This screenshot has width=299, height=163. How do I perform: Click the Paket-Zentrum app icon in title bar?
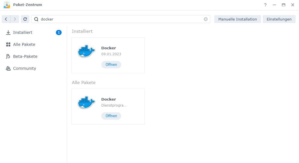[x=7, y=5]
